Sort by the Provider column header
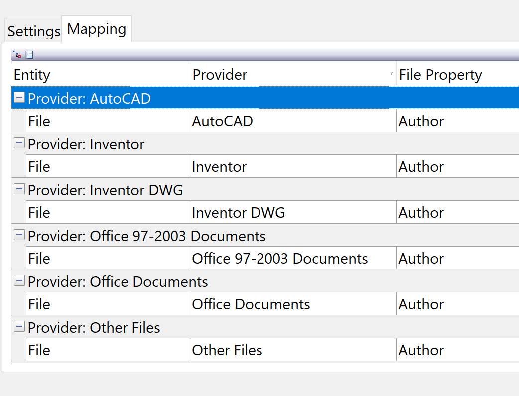 click(220, 75)
